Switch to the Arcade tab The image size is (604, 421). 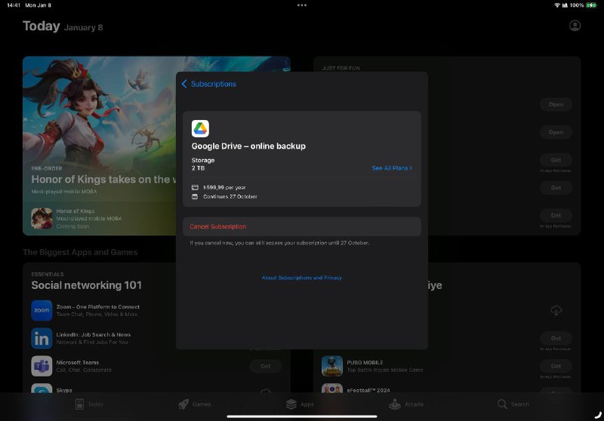[406, 404]
